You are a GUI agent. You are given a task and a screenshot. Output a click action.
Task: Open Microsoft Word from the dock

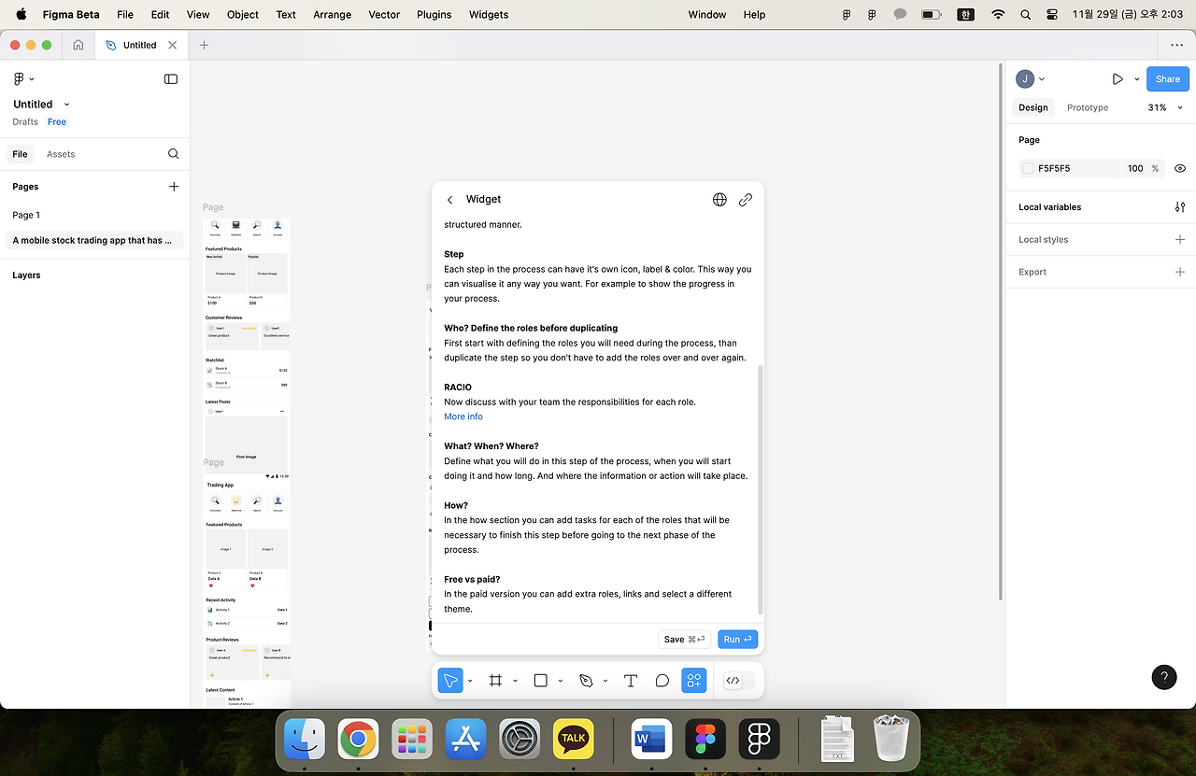click(652, 739)
